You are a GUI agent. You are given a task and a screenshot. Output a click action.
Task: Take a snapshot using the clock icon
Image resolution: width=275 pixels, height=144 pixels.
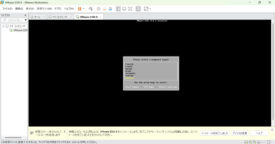pos(99,9)
